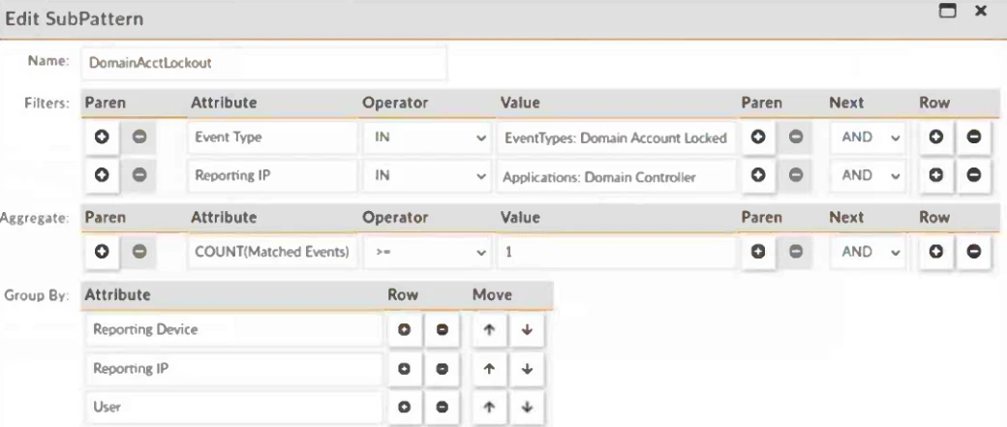Remove left paren on Reporting IP filter row

(x=137, y=179)
